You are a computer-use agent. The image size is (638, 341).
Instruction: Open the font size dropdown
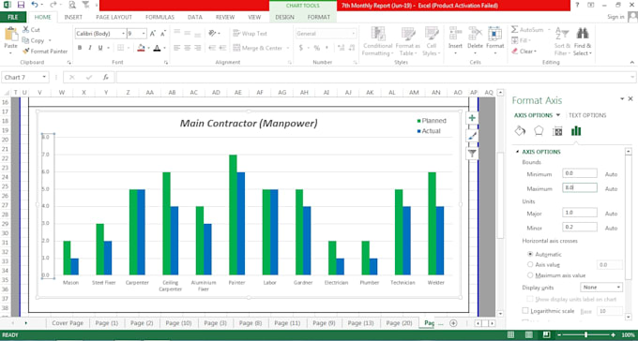click(144, 34)
